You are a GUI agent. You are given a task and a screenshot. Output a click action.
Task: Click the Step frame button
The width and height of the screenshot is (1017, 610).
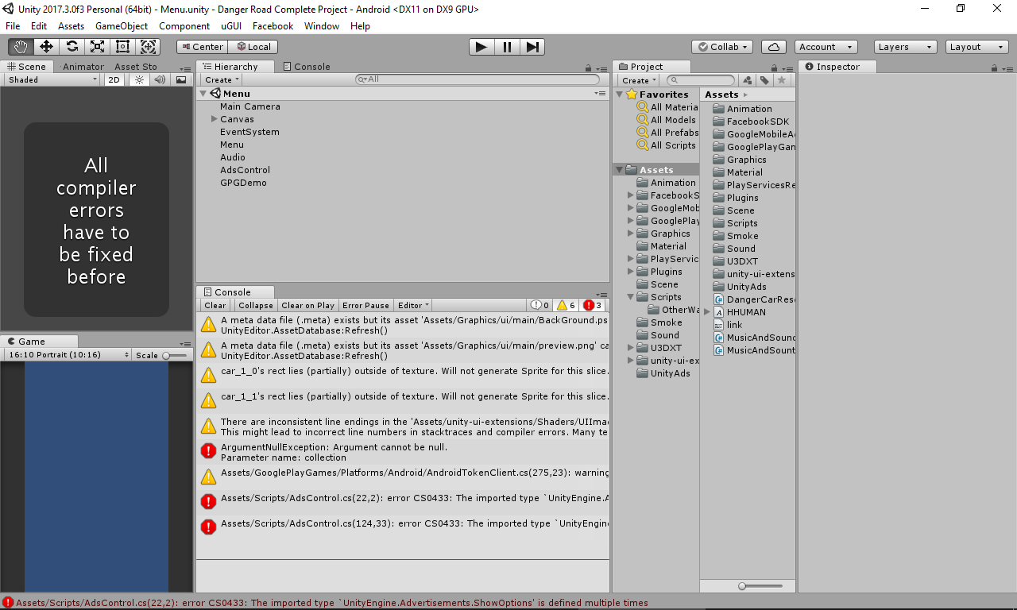pos(533,47)
